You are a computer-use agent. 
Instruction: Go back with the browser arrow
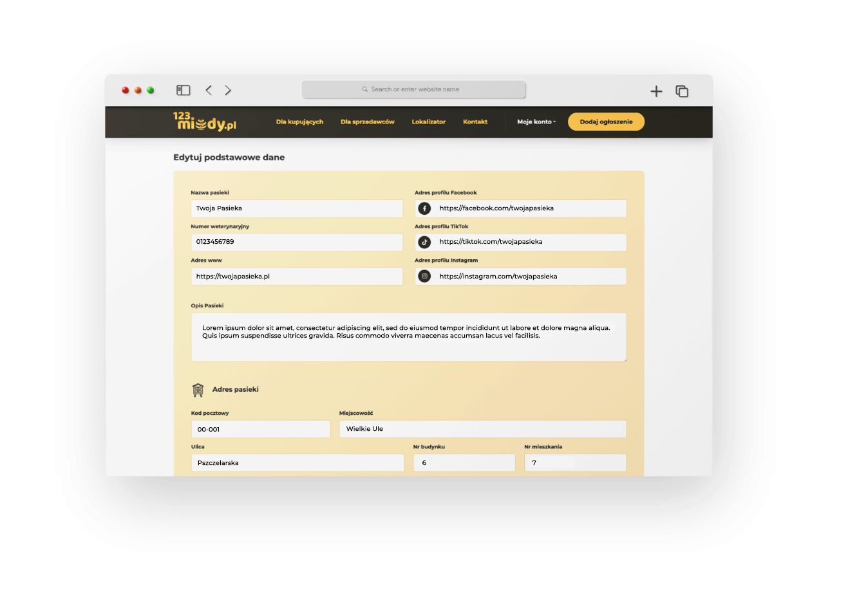pos(209,91)
